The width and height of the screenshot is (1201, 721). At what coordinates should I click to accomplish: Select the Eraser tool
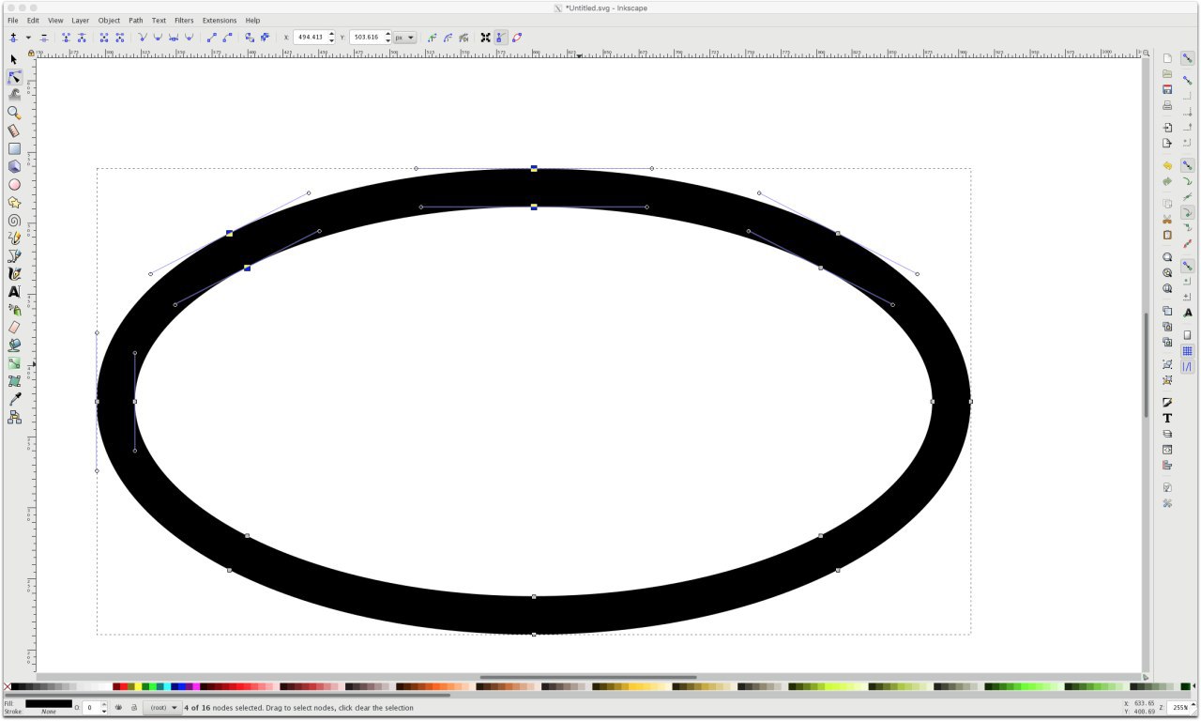click(x=14, y=328)
